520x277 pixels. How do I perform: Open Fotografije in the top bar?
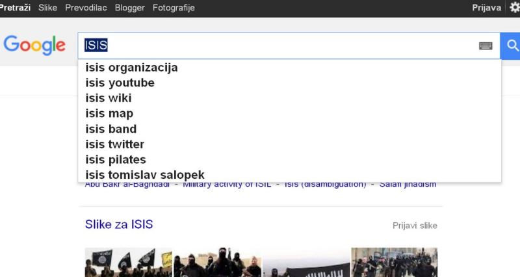(174, 8)
